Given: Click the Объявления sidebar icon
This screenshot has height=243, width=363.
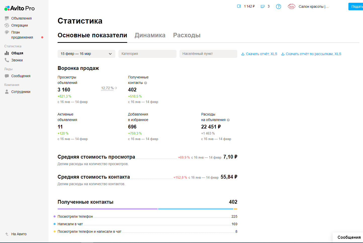Looking at the screenshot, I should coord(7,18).
